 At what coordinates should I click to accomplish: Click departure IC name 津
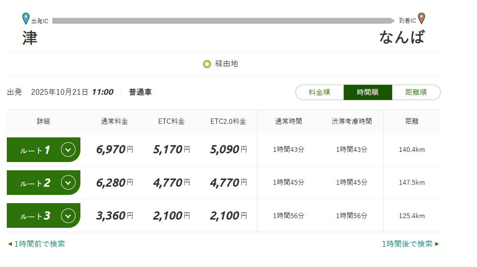coord(30,38)
